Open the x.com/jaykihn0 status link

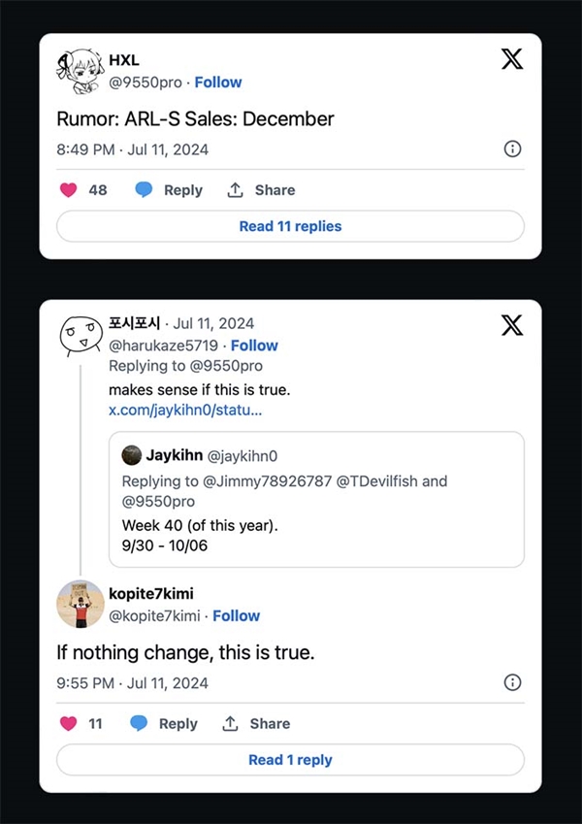[x=184, y=411]
